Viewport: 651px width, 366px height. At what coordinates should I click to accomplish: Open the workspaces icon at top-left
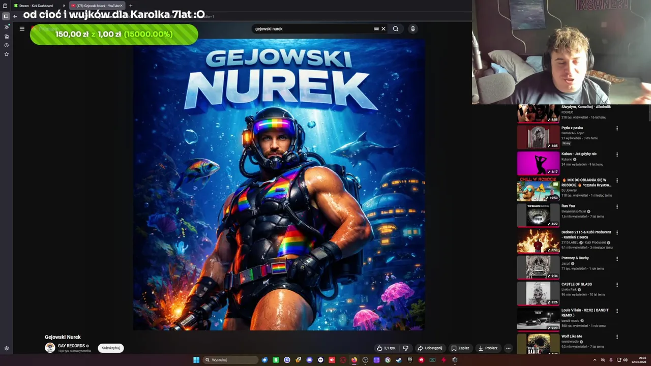click(6, 6)
